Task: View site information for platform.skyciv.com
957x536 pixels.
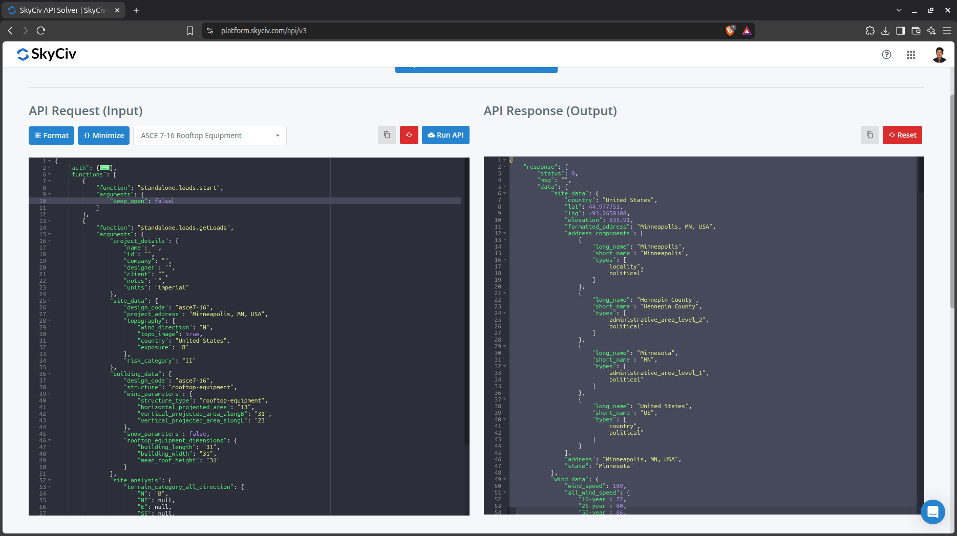Action: coord(210,31)
